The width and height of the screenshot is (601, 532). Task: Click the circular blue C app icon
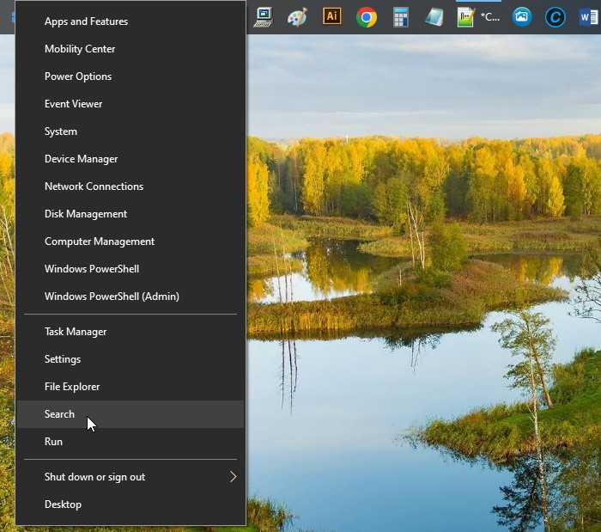click(555, 17)
